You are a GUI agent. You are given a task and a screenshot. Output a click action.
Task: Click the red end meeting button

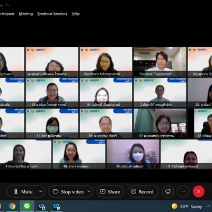point(199,191)
